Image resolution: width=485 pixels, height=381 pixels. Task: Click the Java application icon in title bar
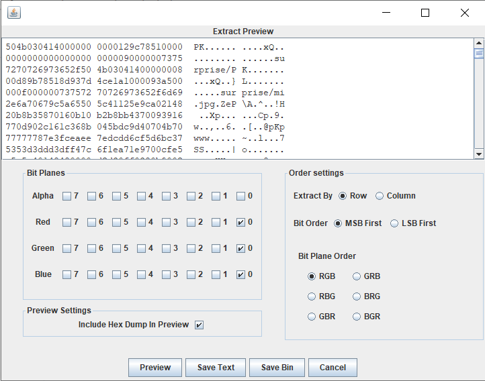14,13
